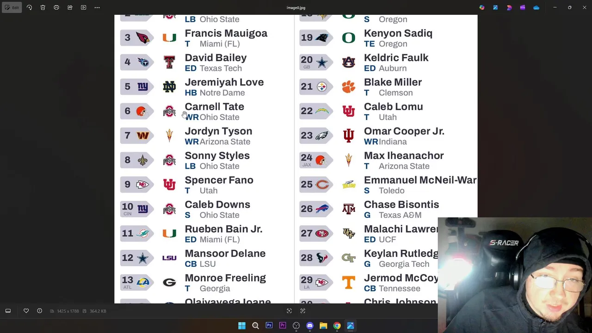Print the image via the printer icon

(x=56, y=7)
